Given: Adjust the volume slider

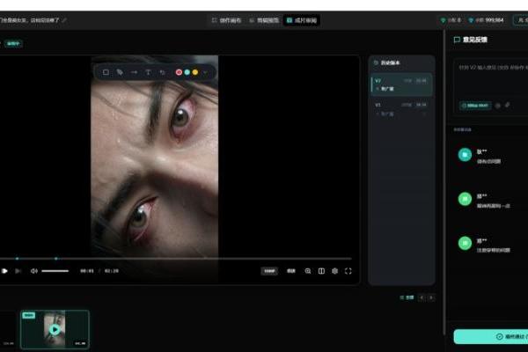Looking at the screenshot, I should [x=55, y=271].
